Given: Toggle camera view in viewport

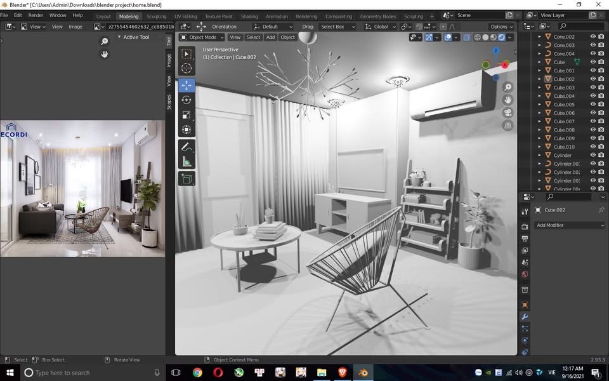Looking at the screenshot, I should pos(508,112).
